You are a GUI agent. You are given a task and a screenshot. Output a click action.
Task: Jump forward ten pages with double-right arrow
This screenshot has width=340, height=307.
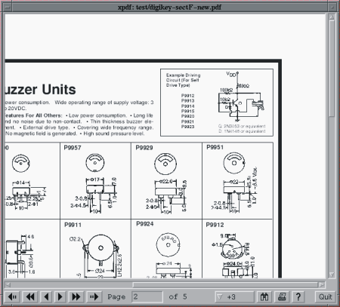(76, 297)
